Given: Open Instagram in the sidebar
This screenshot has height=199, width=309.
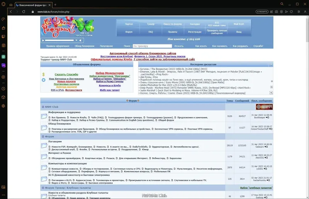Looking at the screenshot, I should 3,45.
